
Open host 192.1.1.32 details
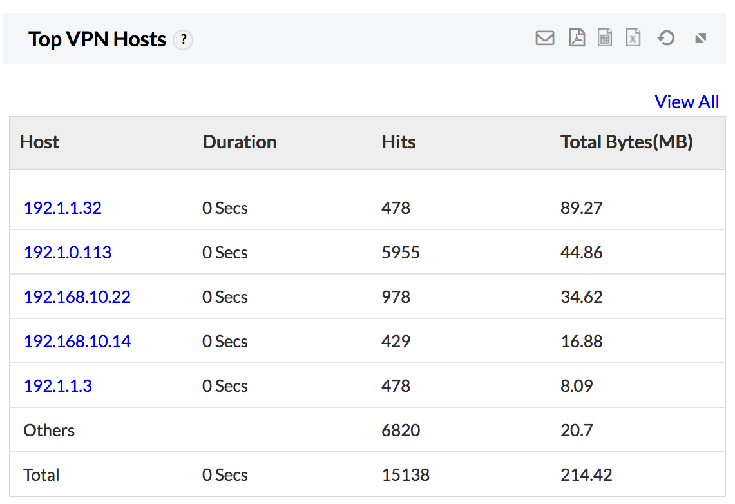[62, 208]
